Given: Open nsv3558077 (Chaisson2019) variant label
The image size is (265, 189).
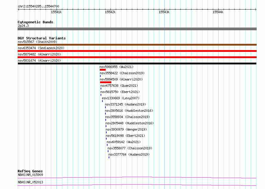Looking at the screenshot, I should tap(130, 148).
